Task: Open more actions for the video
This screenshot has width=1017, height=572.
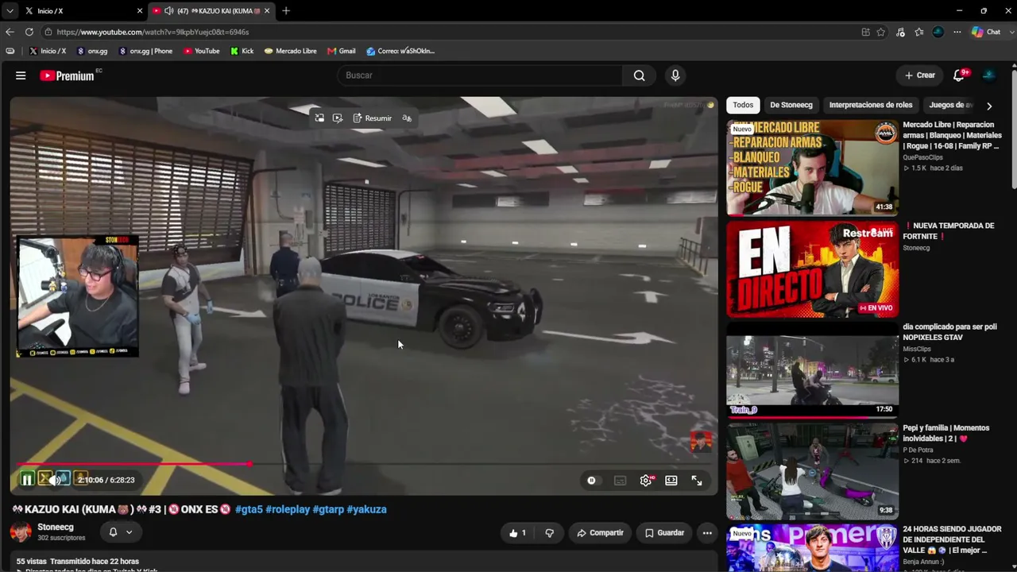Action: (x=707, y=533)
